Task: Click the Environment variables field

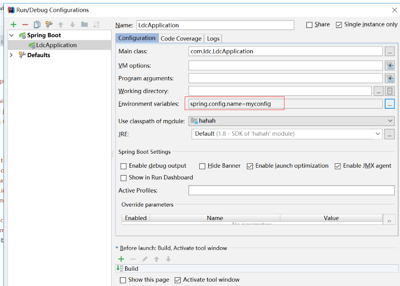Action: click(286, 104)
